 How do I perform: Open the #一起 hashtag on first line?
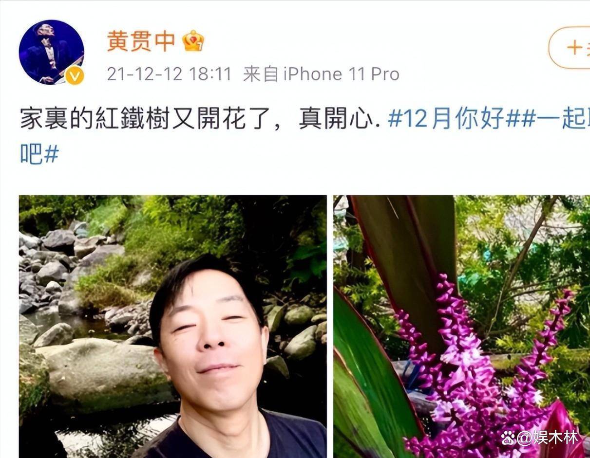pos(555,119)
